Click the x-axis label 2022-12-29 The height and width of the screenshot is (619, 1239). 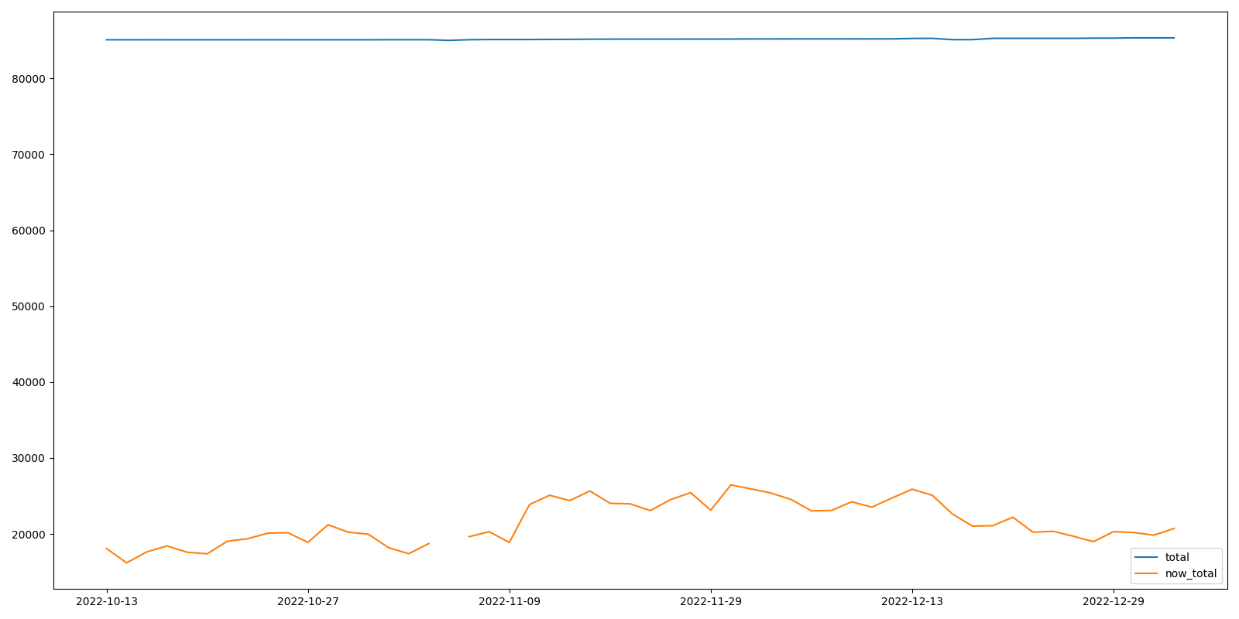tap(1114, 601)
